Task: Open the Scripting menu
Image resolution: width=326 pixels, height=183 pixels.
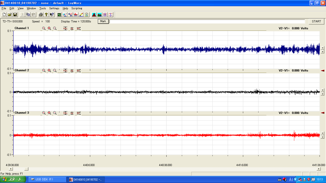Action: tap(77, 8)
